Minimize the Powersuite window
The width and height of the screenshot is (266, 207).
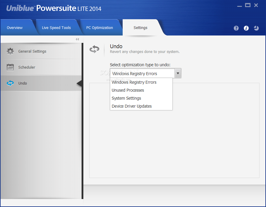click(239, 6)
